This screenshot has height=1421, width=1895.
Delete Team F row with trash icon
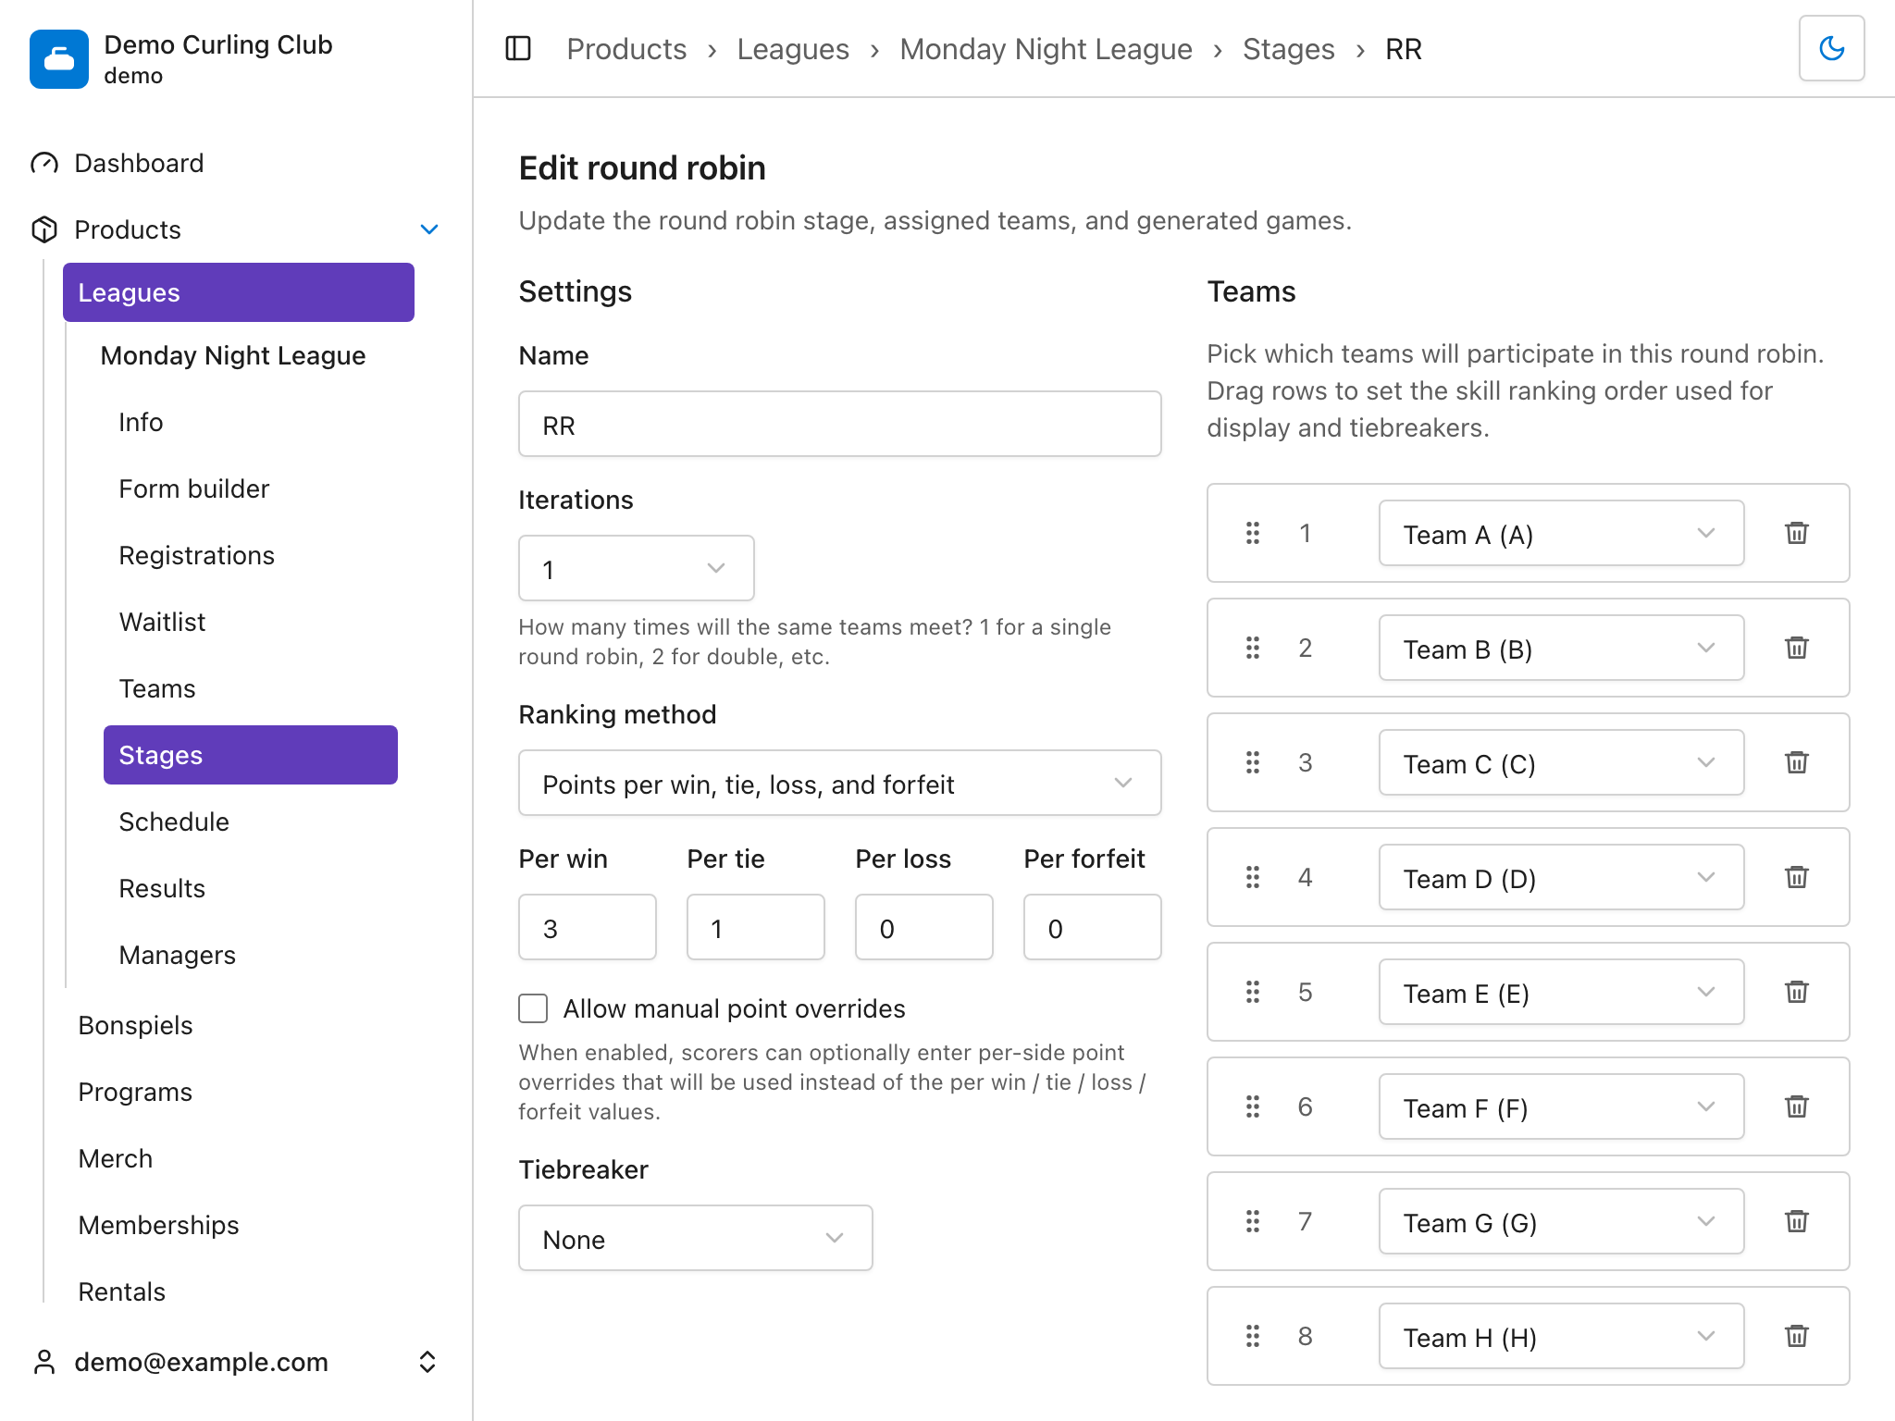tap(1796, 1106)
